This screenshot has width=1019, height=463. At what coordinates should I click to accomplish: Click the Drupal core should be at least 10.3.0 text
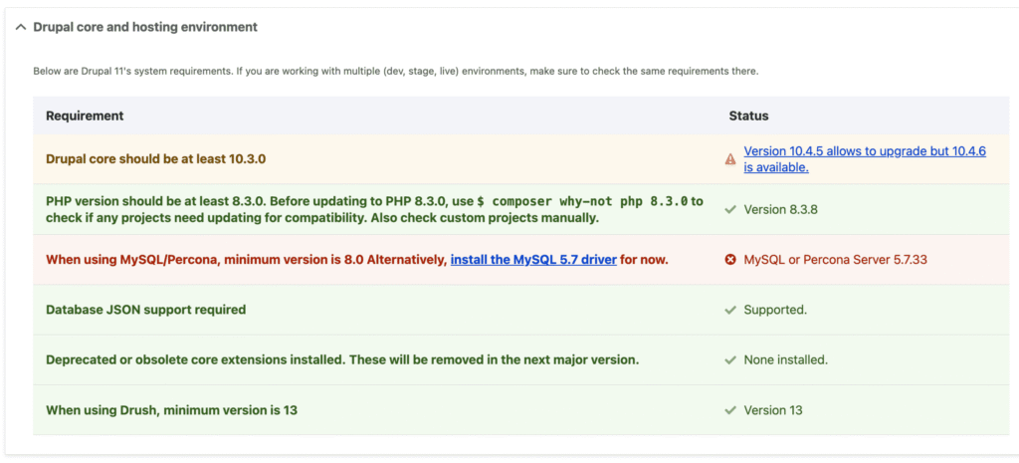click(155, 158)
